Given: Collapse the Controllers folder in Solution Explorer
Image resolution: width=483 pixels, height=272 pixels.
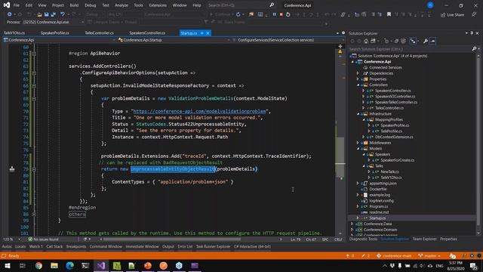Looking at the screenshot, I should pyautogui.click(x=358, y=85).
